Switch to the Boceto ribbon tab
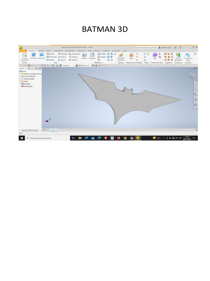 (41, 51)
